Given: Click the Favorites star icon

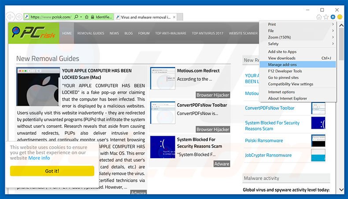Looking at the screenshot, I should pyautogui.click(x=326, y=17).
